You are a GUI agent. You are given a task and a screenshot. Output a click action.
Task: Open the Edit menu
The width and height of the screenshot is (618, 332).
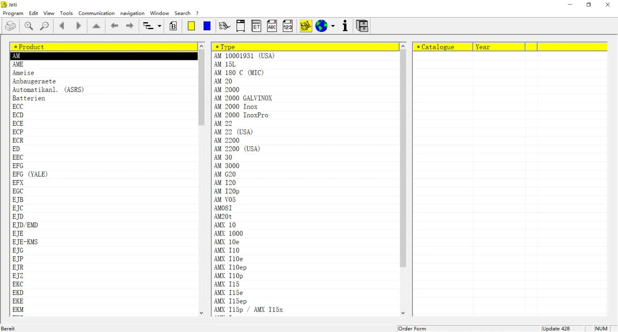pyautogui.click(x=33, y=13)
